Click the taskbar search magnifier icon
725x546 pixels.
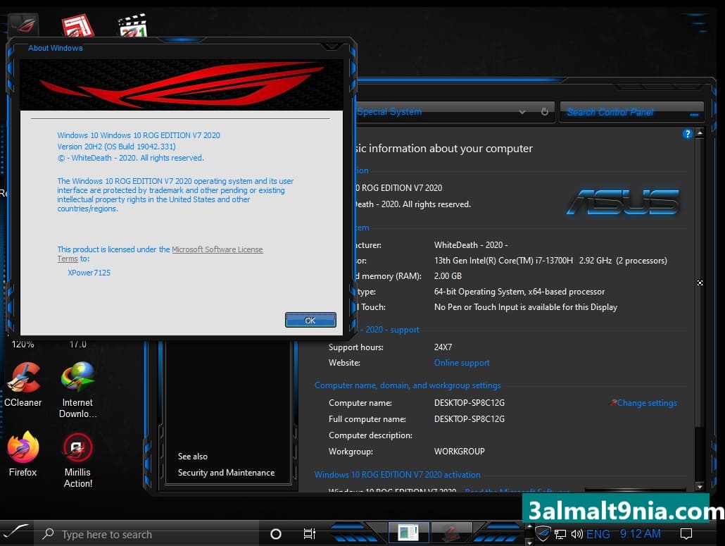point(48,534)
